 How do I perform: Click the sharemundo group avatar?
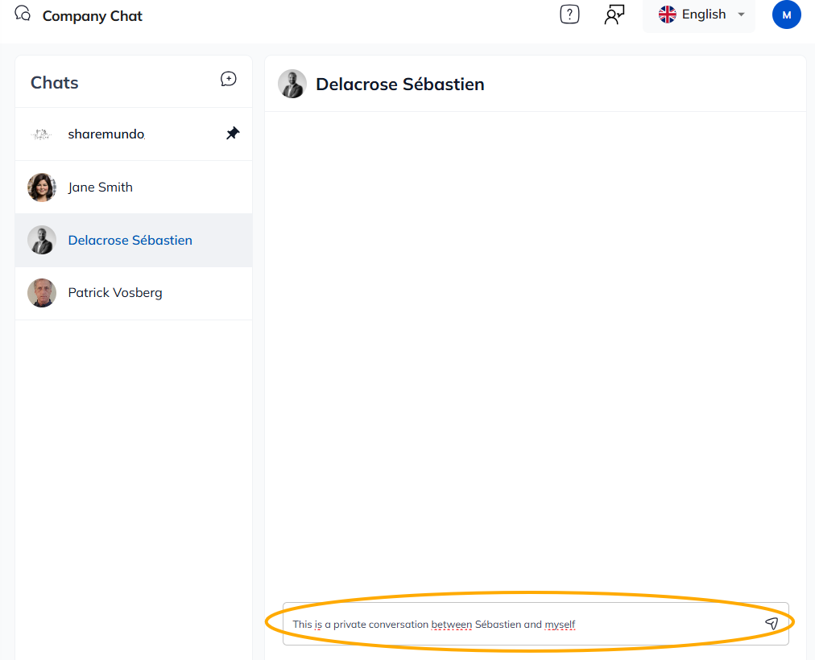click(42, 134)
